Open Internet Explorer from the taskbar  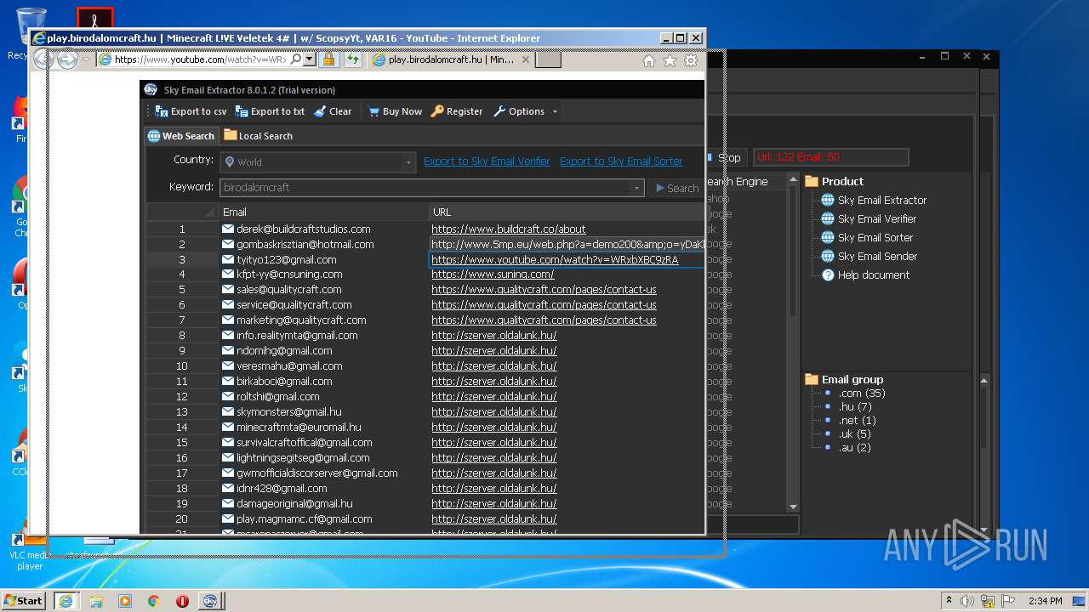[x=66, y=600]
